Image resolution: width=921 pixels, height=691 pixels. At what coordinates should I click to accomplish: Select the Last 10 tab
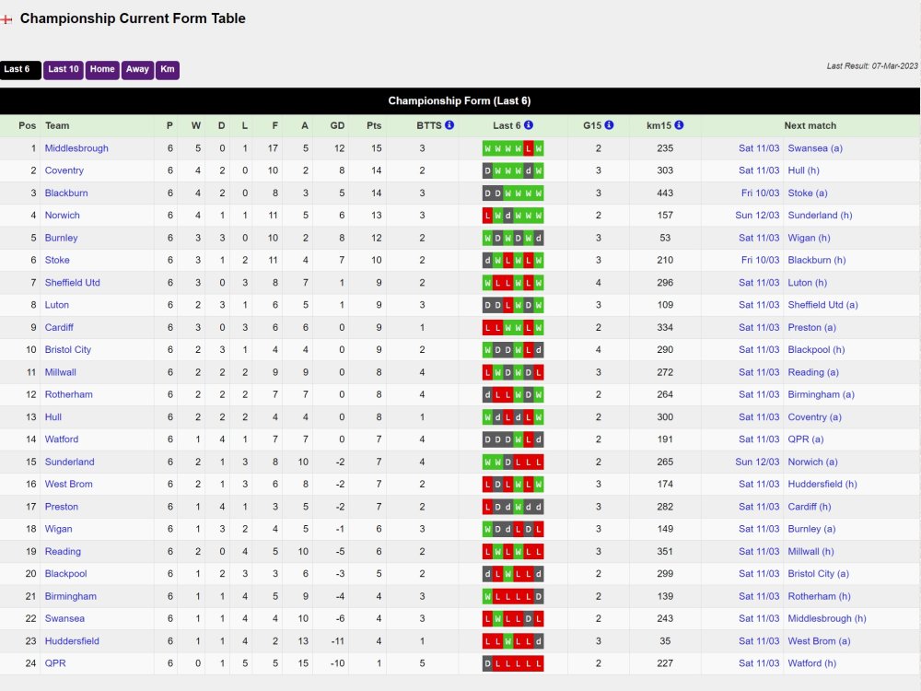[x=64, y=70]
